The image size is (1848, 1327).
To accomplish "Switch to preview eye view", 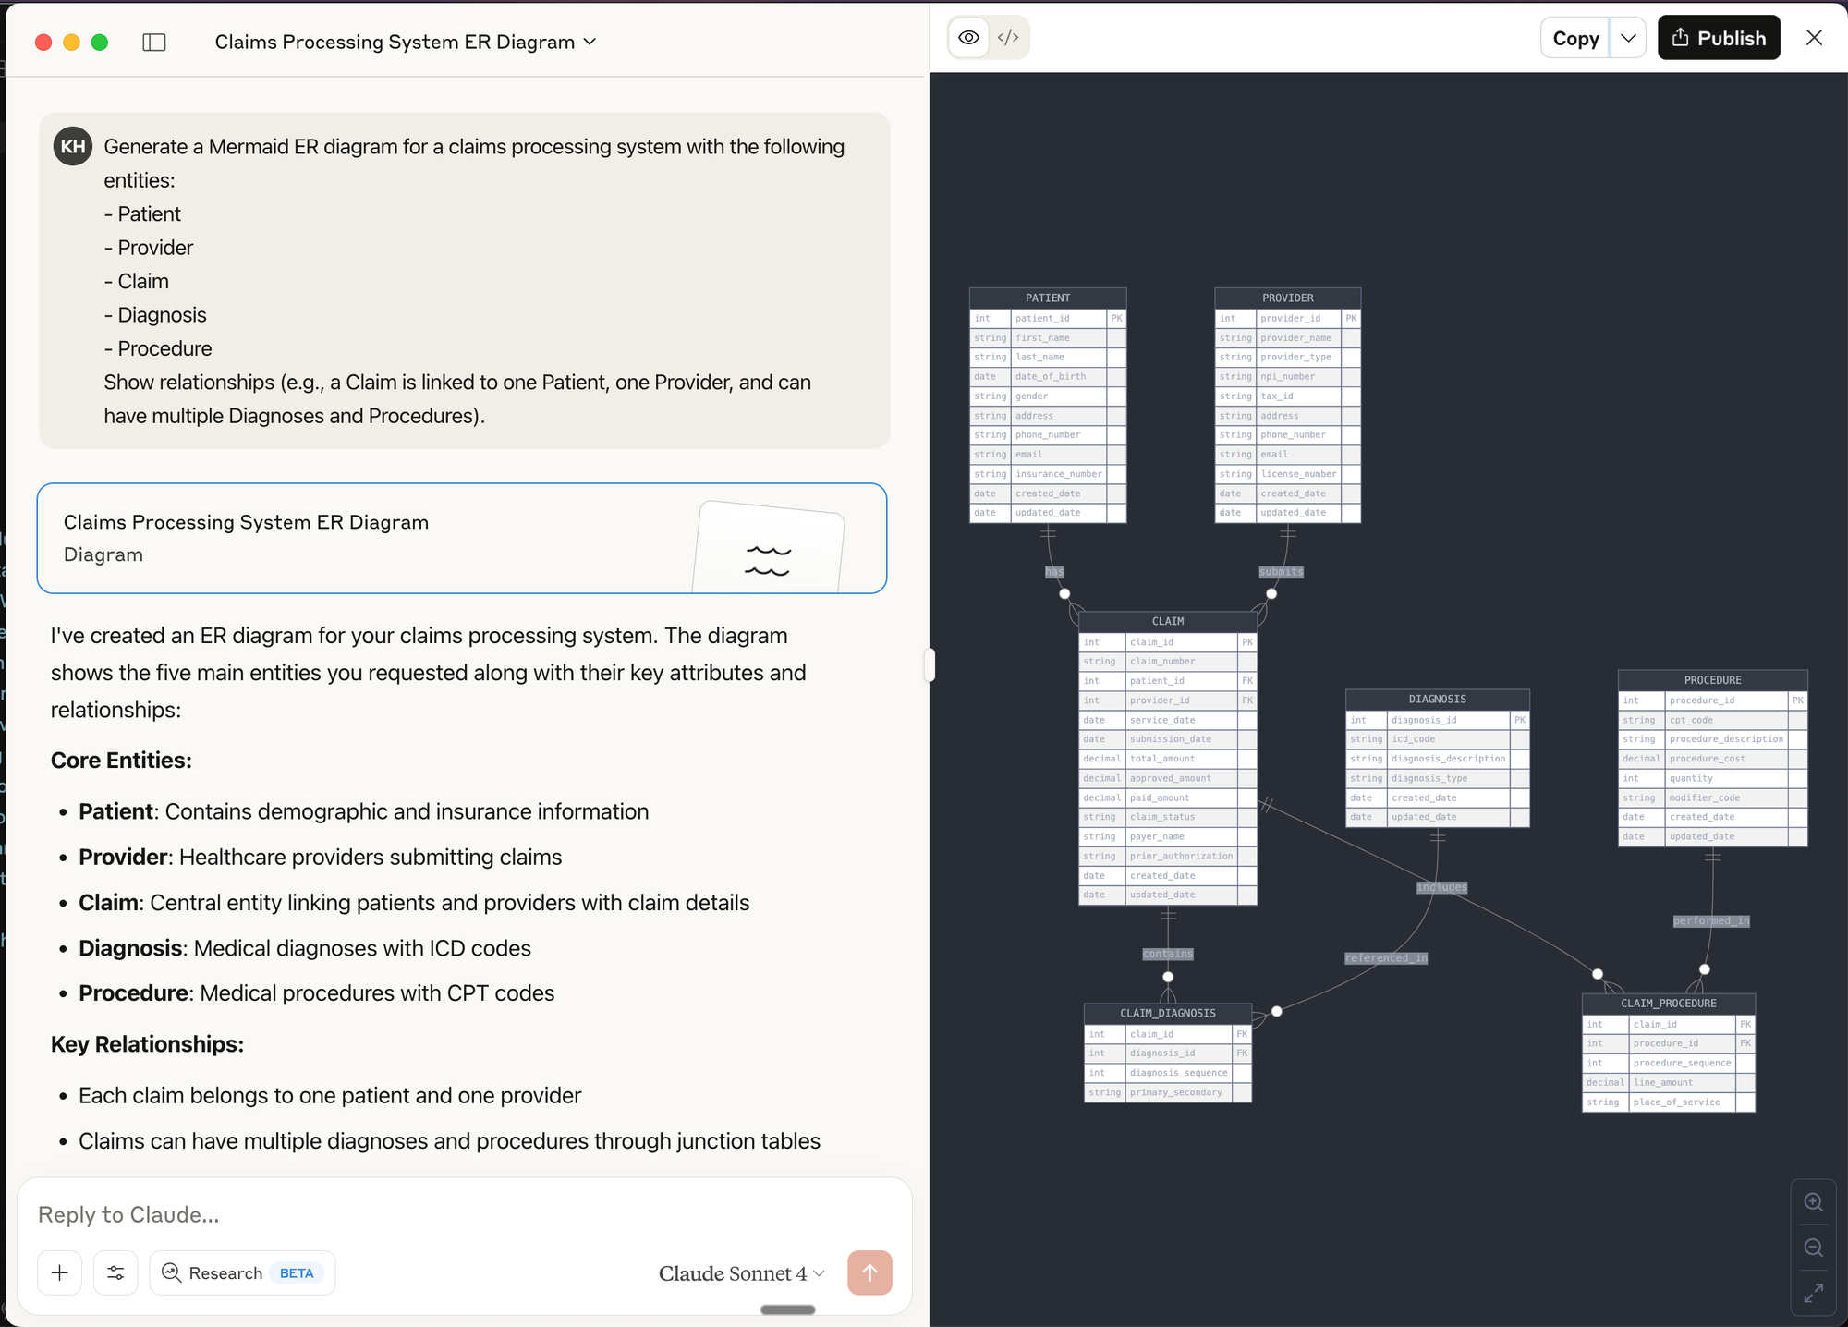I will pyautogui.click(x=968, y=38).
